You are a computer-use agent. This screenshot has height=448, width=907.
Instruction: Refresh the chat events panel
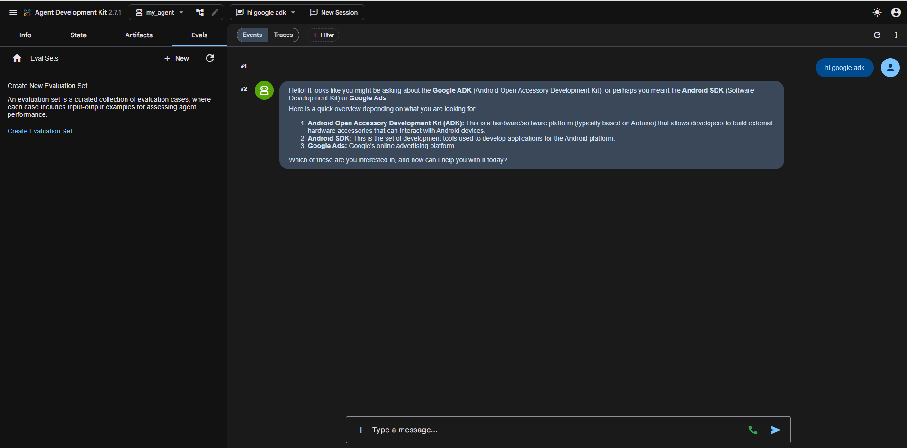pos(877,35)
